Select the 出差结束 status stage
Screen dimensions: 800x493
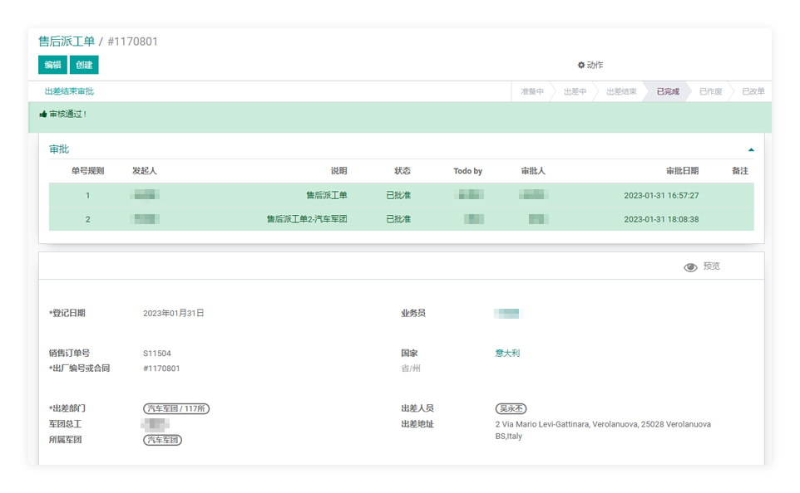pyautogui.click(x=620, y=92)
